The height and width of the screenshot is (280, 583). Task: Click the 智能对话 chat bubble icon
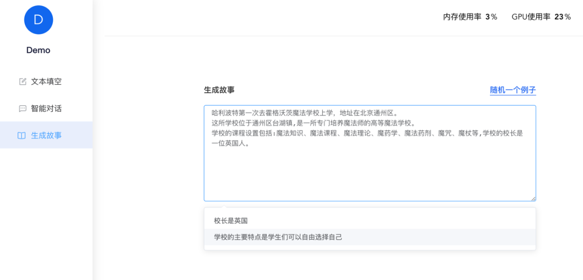pyautogui.click(x=23, y=108)
